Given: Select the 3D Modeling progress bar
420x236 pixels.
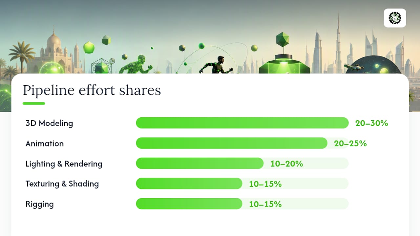Looking at the screenshot, I should click(x=242, y=123).
